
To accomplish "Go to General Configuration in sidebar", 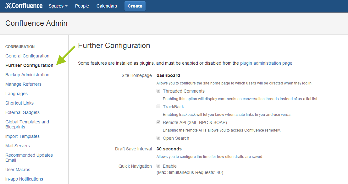I will coord(27,56).
